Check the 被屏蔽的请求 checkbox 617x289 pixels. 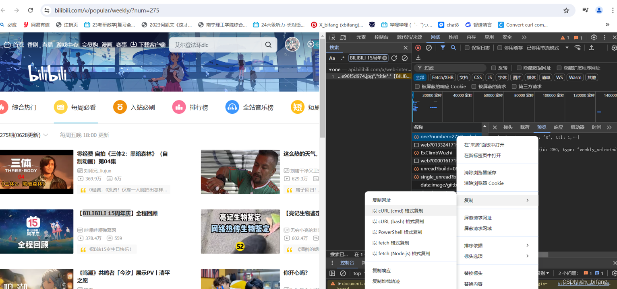(x=474, y=86)
